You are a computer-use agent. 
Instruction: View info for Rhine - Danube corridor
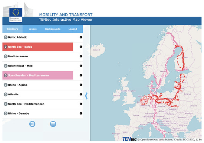click(x=81, y=113)
